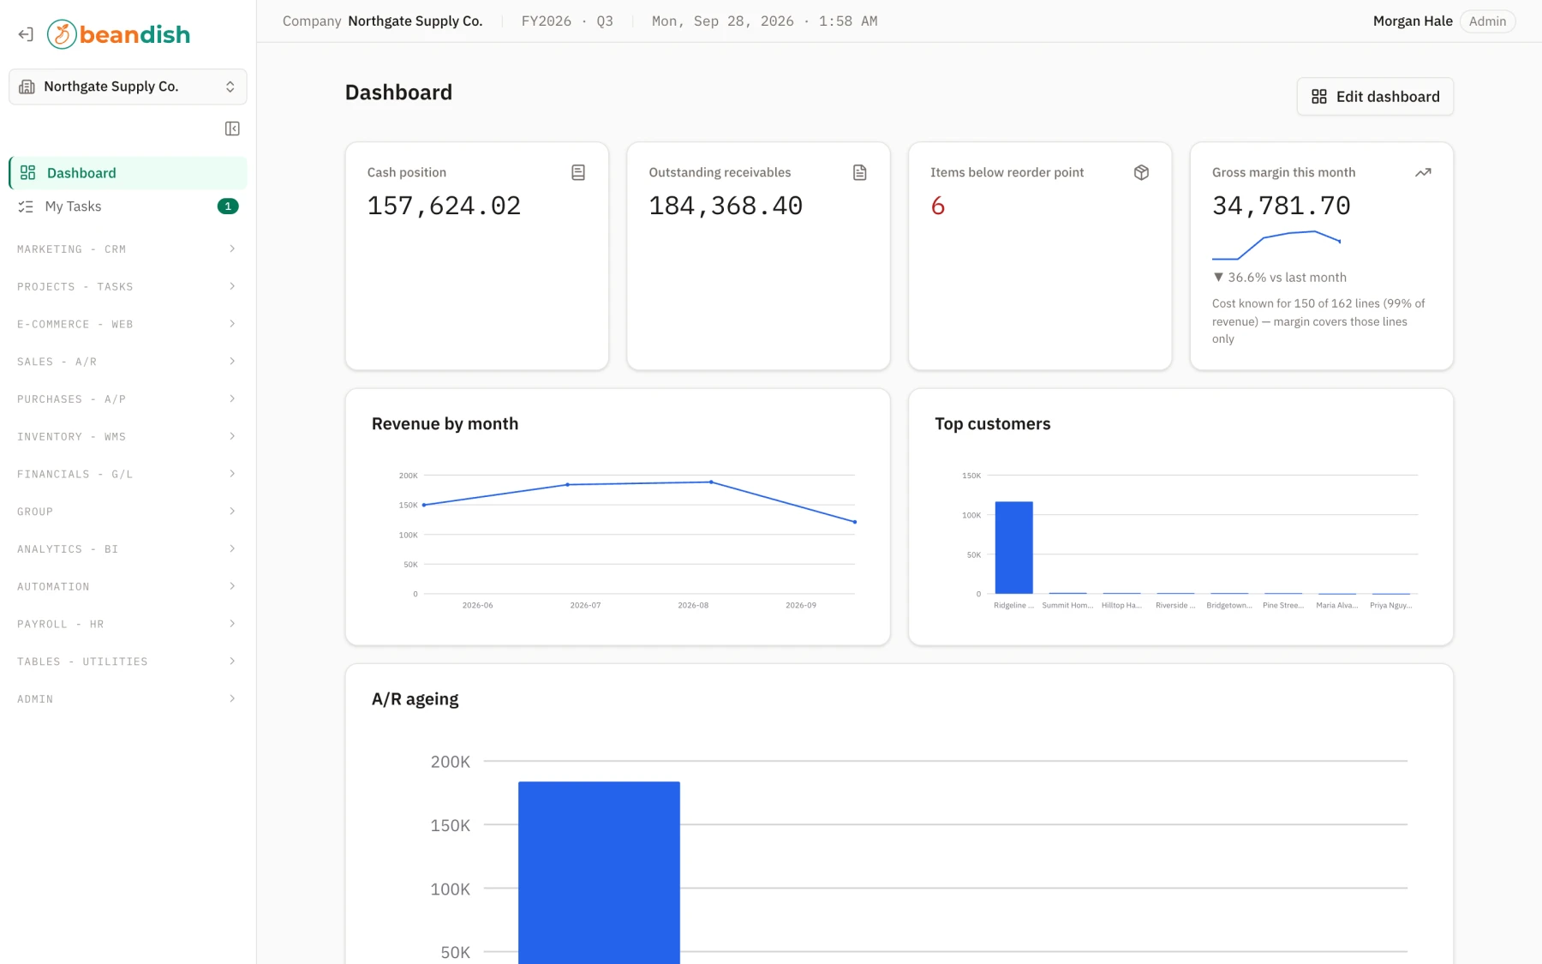Click the receivables value 184,368.40
The width and height of the screenshot is (1542, 964).
pos(726,206)
